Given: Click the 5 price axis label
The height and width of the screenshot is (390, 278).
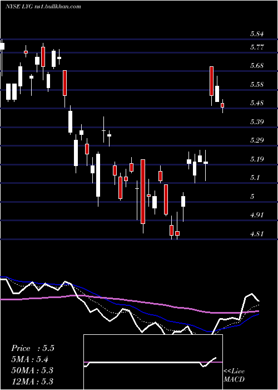Looking at the screenshot, I should click(252, 196).
